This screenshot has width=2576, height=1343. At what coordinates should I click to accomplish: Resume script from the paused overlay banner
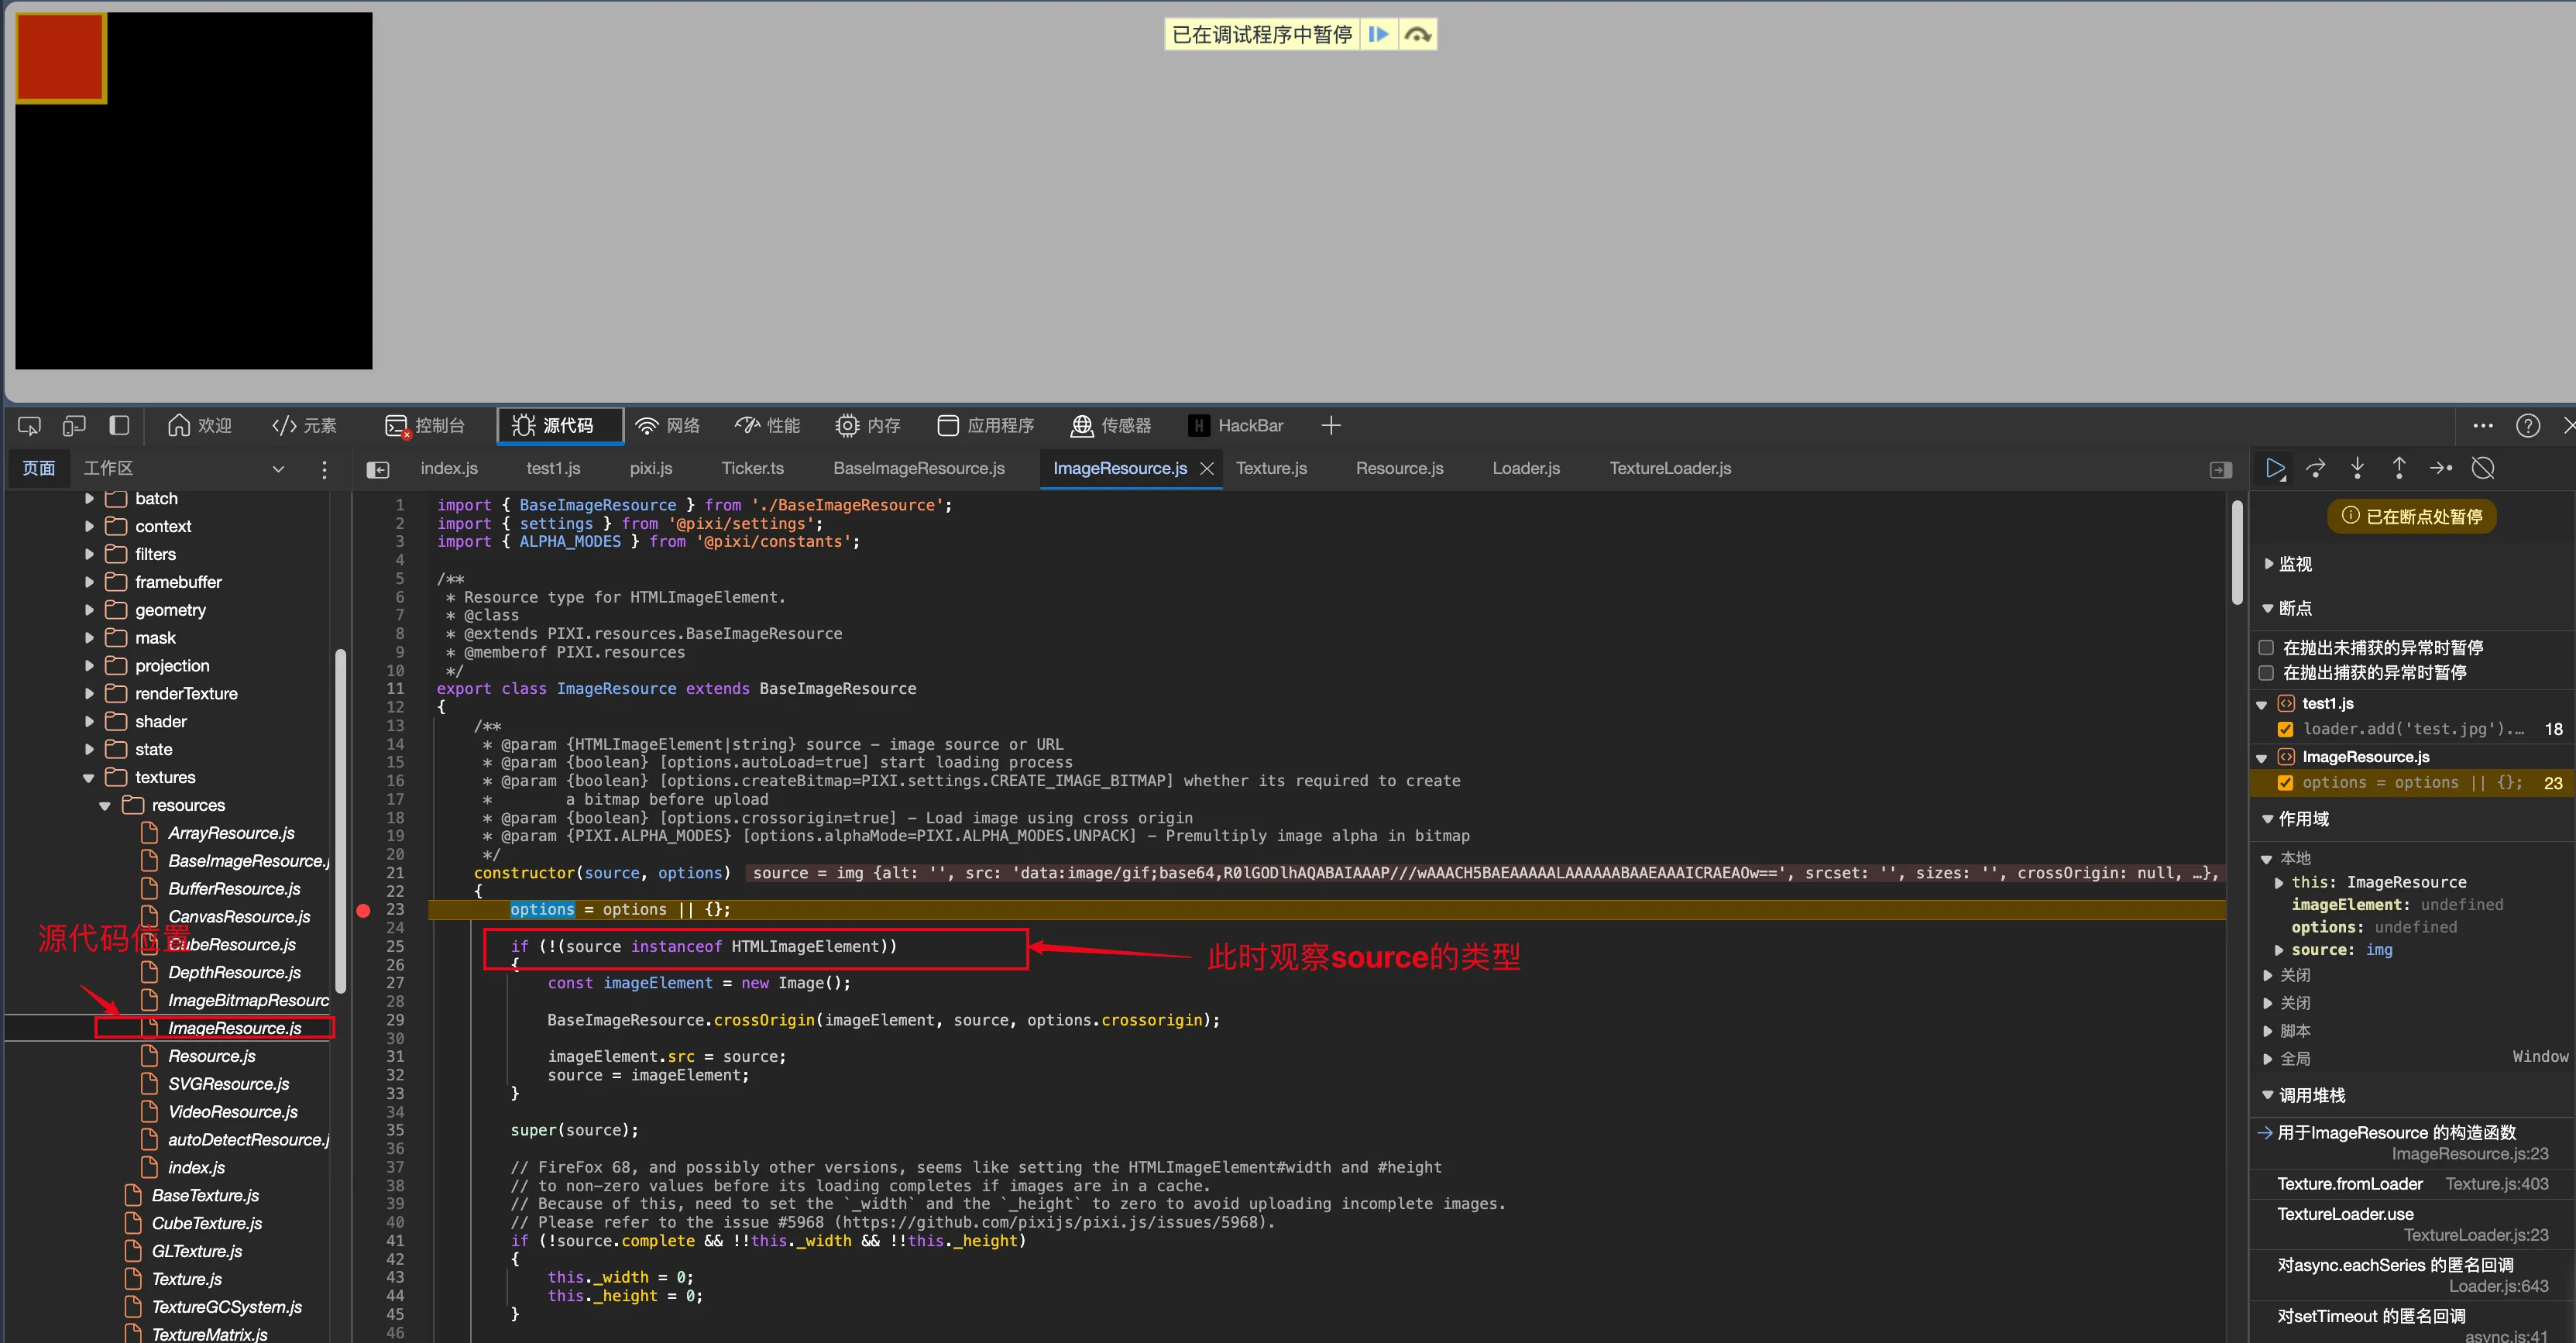(1378, 35)
